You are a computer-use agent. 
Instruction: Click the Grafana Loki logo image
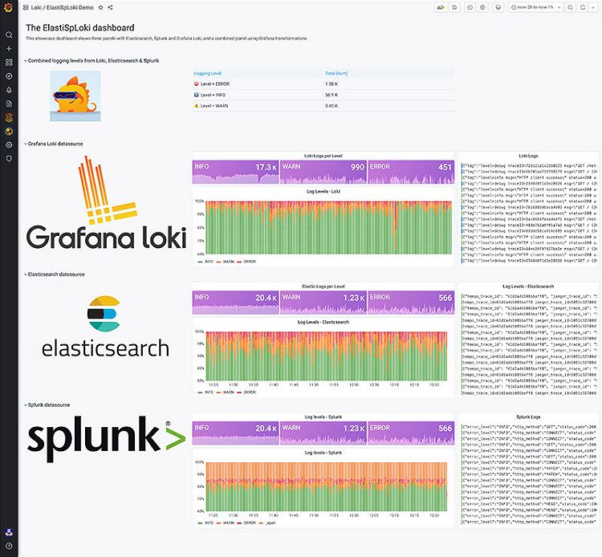(x=106, y=202)
